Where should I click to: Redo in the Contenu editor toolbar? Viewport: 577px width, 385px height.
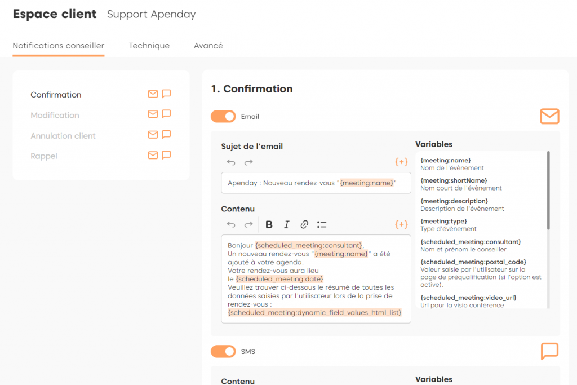[248, 225]
